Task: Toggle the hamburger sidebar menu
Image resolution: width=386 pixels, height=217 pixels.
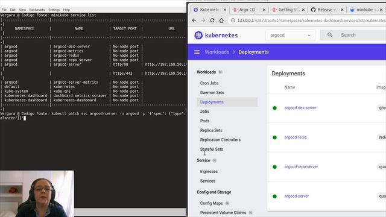Action: [197, 52]
